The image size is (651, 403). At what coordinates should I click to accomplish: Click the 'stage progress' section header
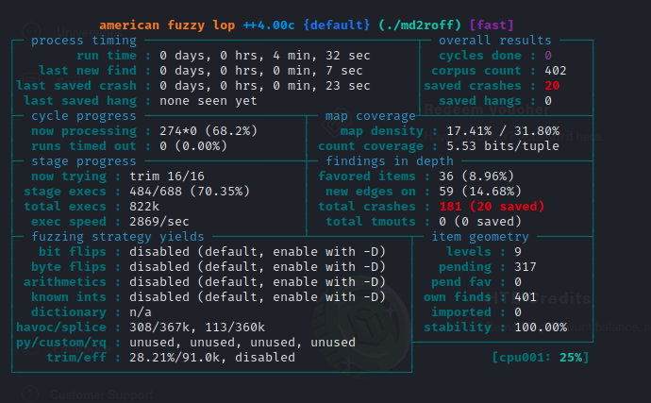point(84,161)
